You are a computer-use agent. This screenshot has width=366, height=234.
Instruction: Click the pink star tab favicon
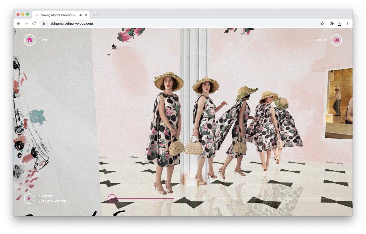(x=37, y=15)
